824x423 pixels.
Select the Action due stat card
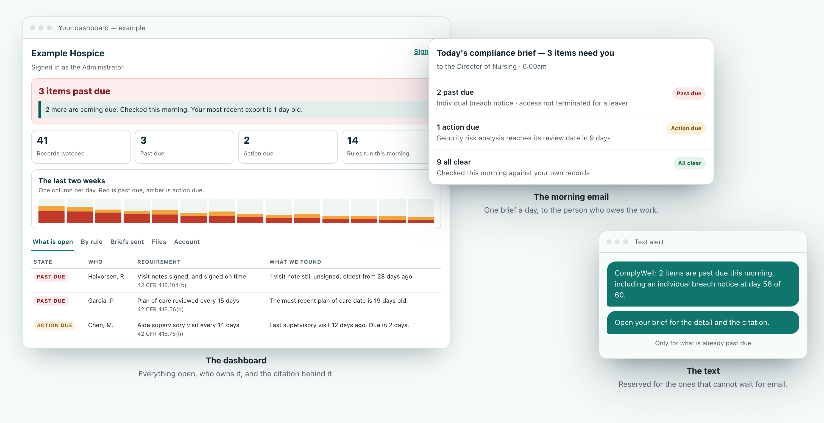pyautogui.click(x=288, y=147)
